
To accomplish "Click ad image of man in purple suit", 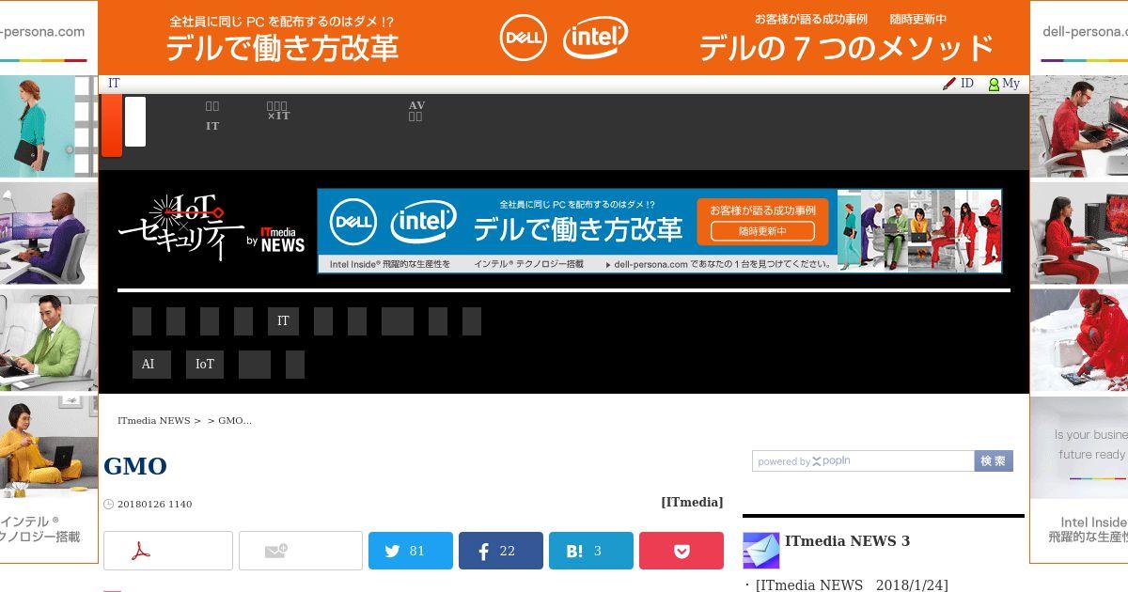I will [49, 233].
